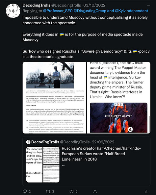Image resolution: width=156 pixels, height=195 pixels.
Task: Open the @KyivIndependent mention link
Action: (131, 11)
